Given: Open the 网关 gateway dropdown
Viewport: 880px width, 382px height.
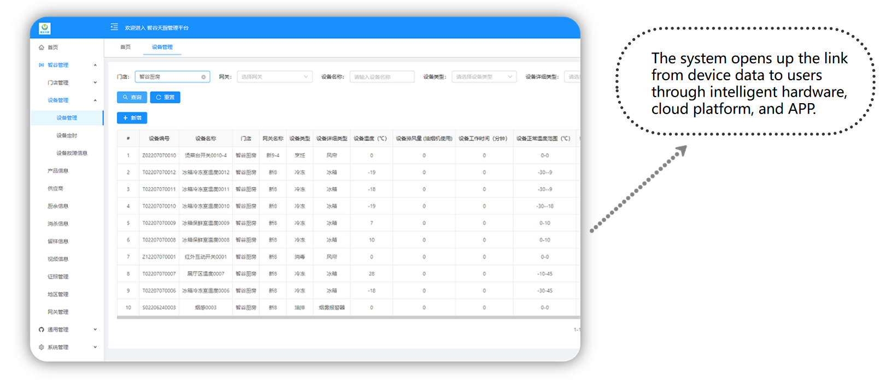Looking at the screenshot, I should [x=274, y=77].
